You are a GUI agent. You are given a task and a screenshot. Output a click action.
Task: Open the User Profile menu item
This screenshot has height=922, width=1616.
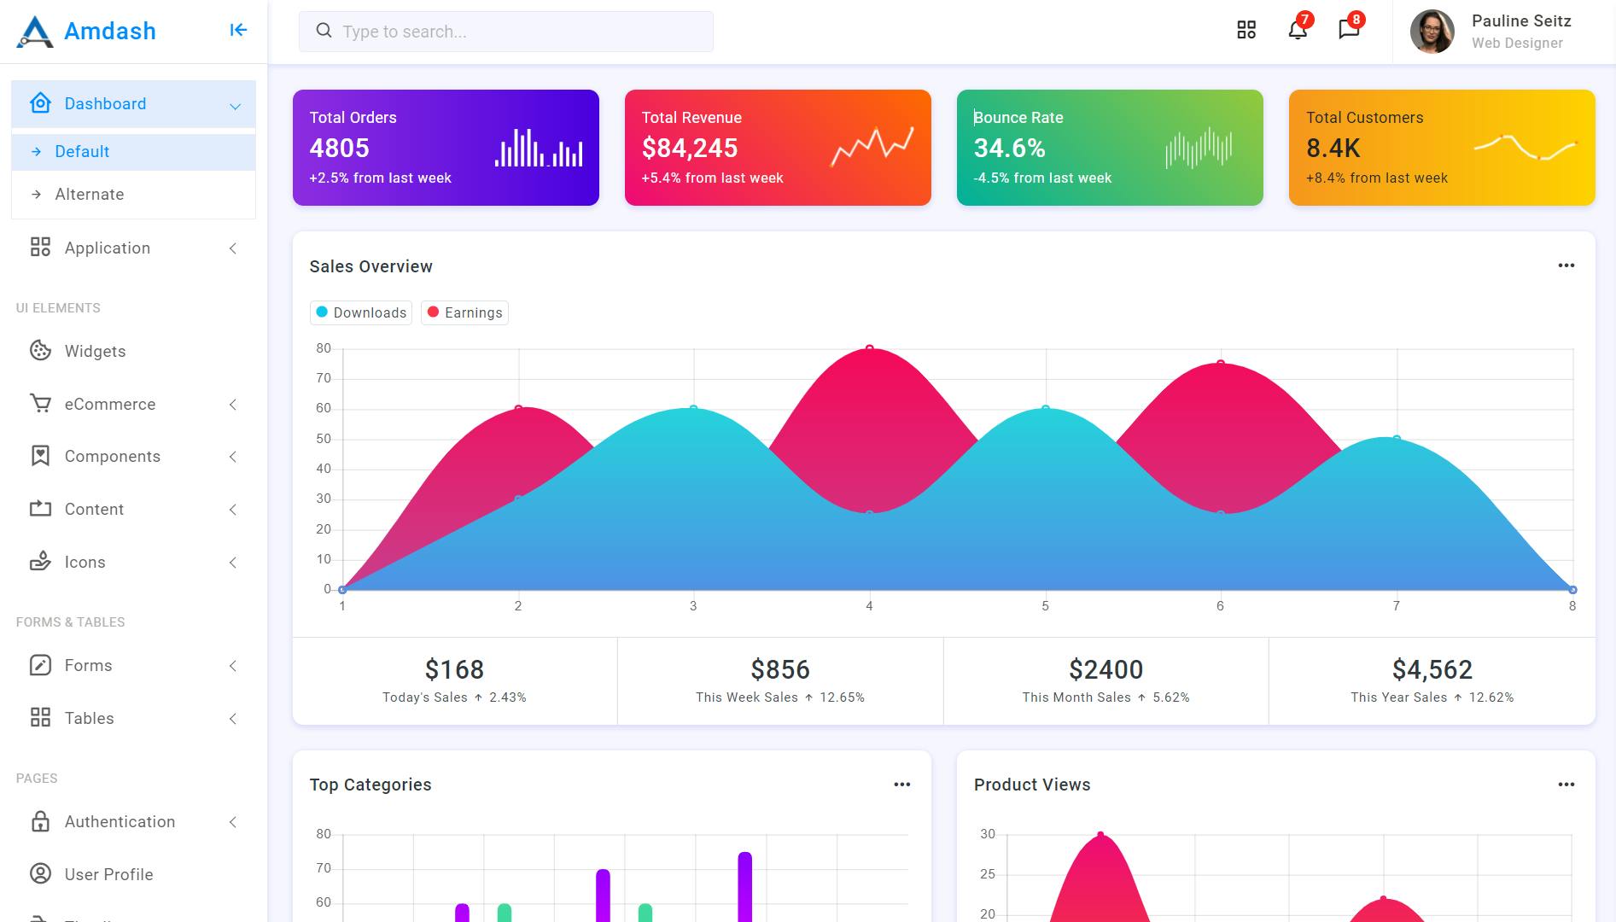pyautogui.click(x=133, y=874)
